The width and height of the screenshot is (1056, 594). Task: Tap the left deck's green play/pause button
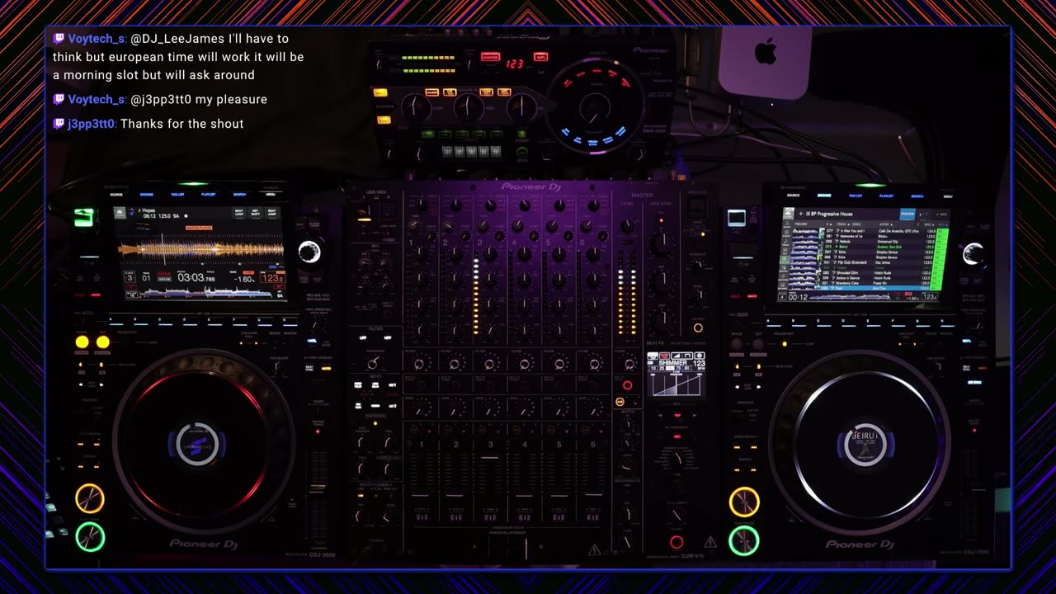(90, 537)
